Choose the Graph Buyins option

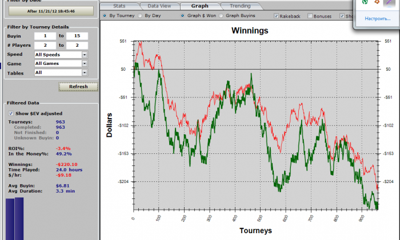click(x=221, y=16)
